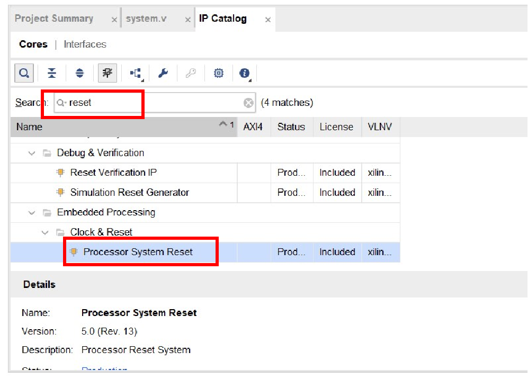
Task: Sort by the Name column header
Action: [124, 127]
